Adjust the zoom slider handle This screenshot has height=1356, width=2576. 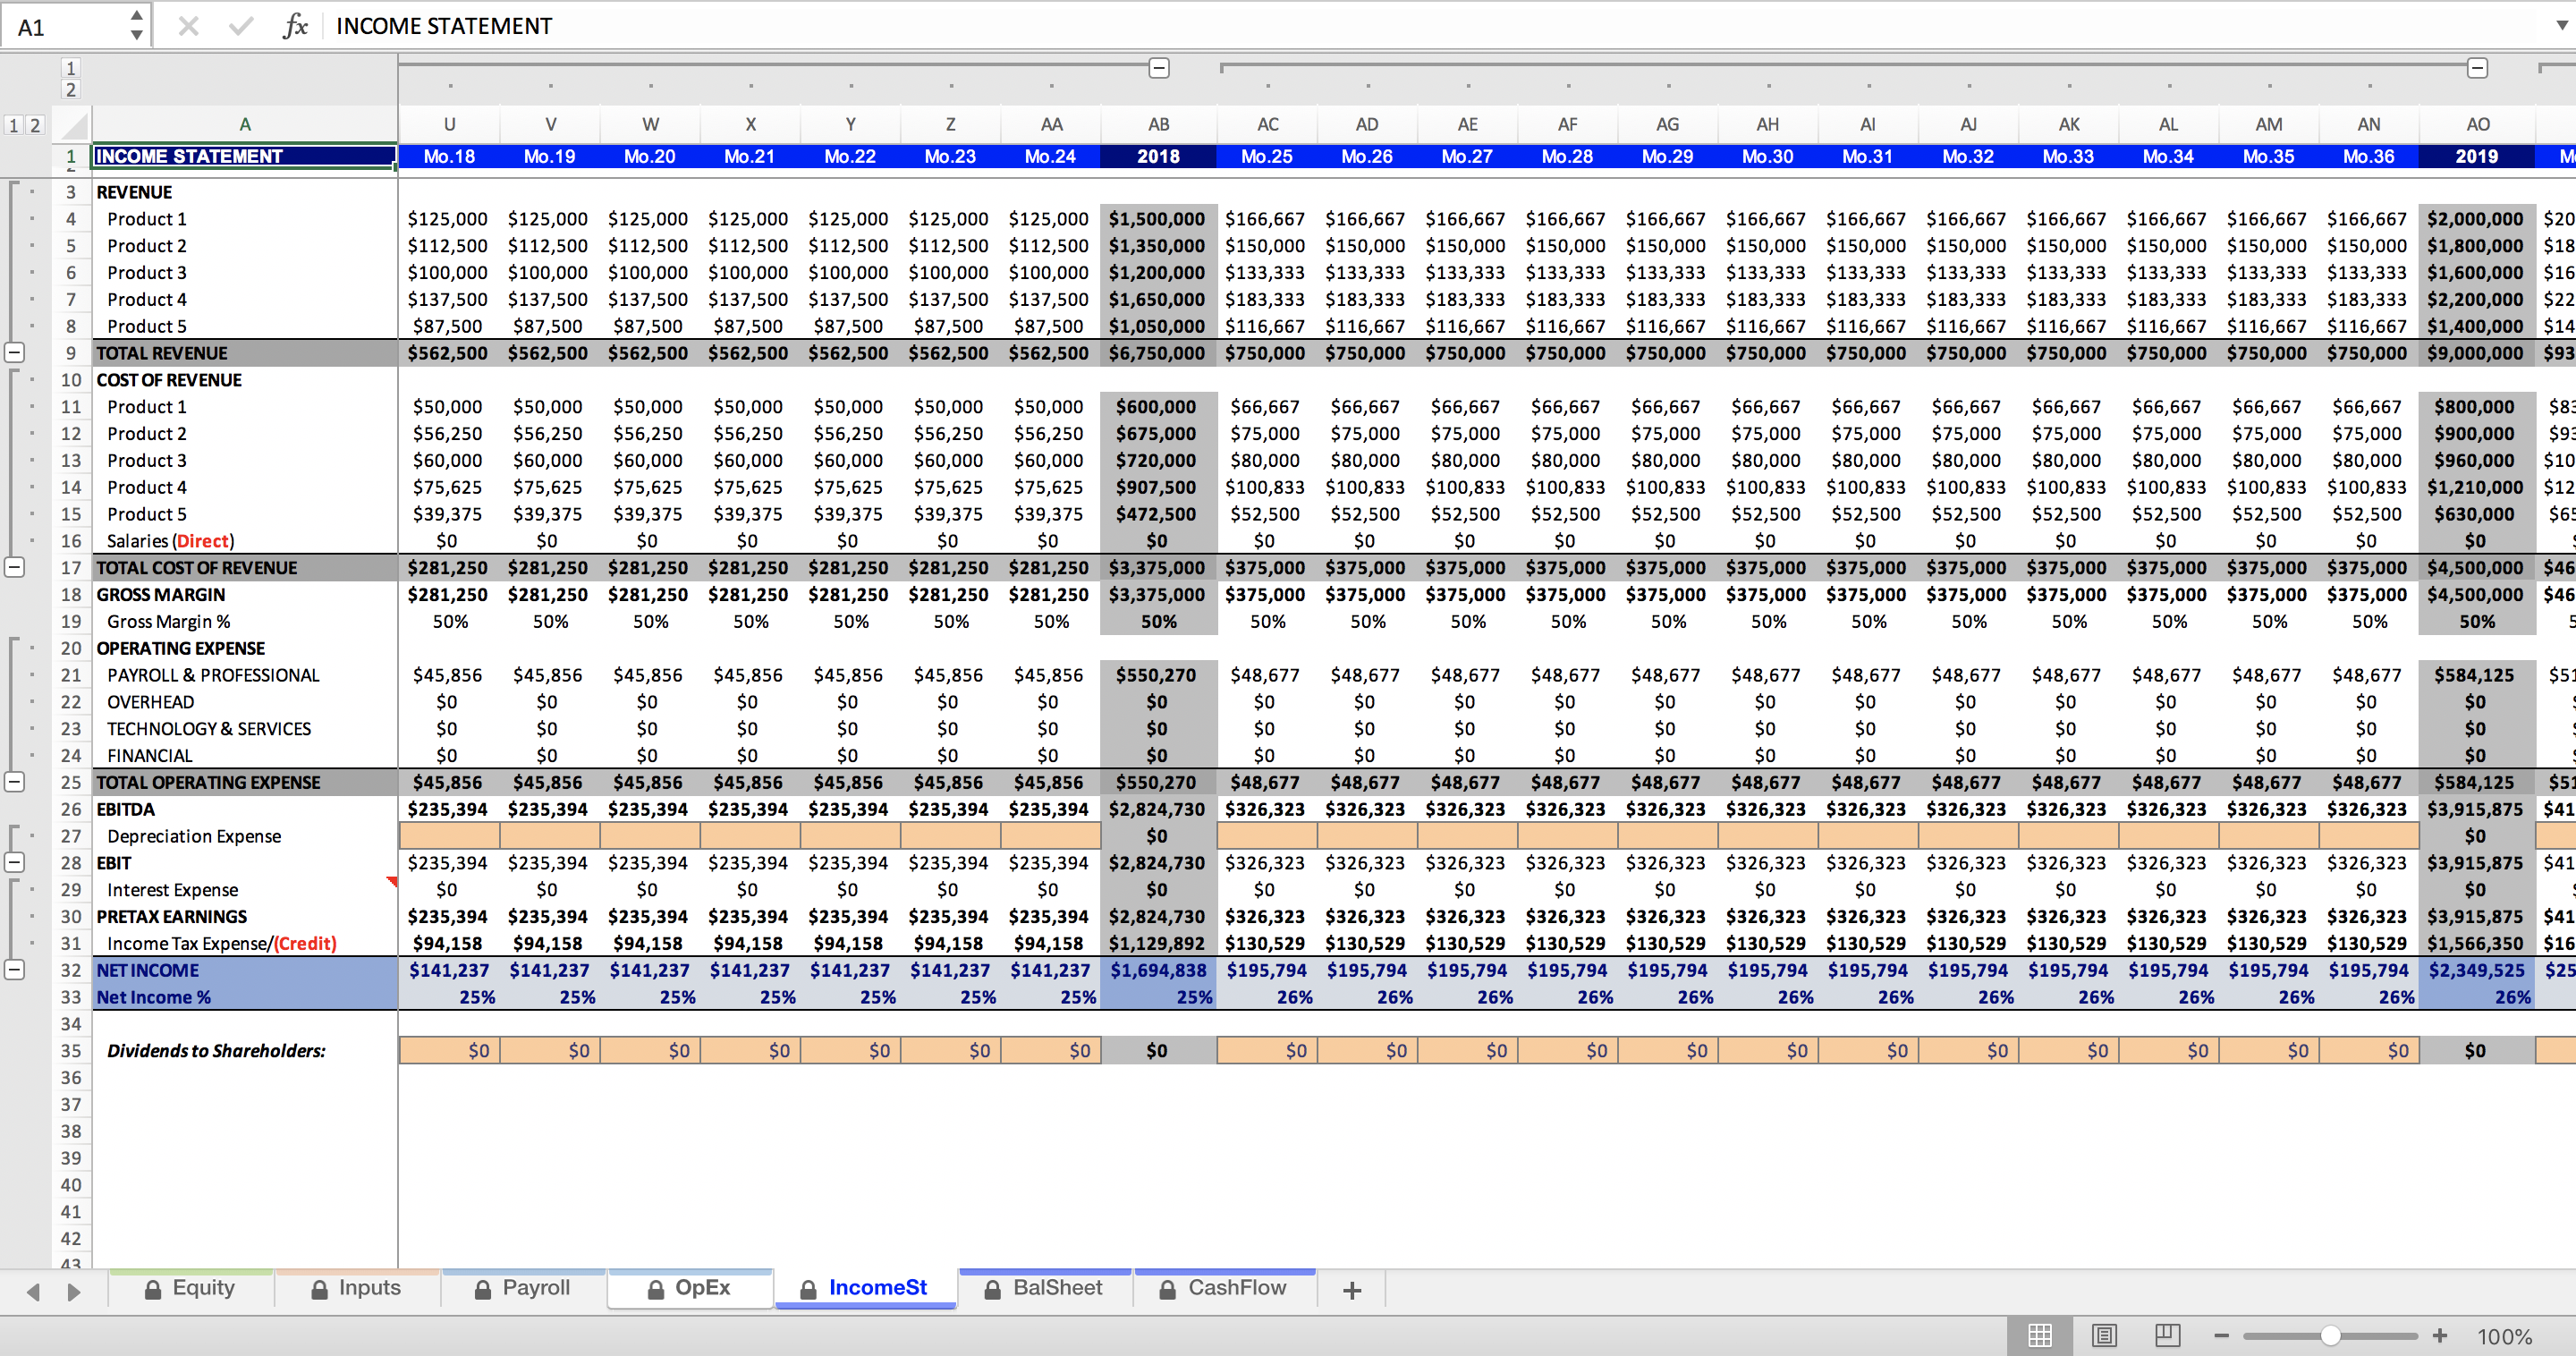tap(2330, 1336)
